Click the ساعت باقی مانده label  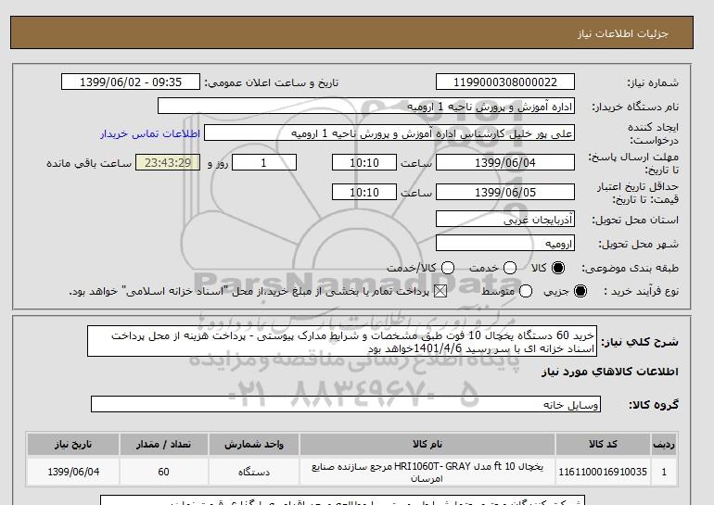click(x=89, y=163)
